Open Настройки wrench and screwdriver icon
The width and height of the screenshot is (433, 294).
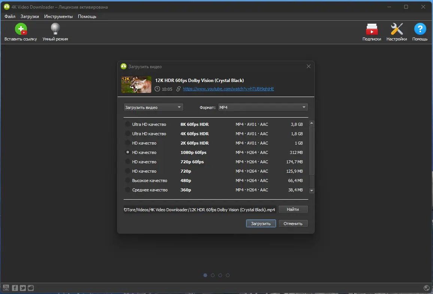pyautogui.click(x=397, y=29)
